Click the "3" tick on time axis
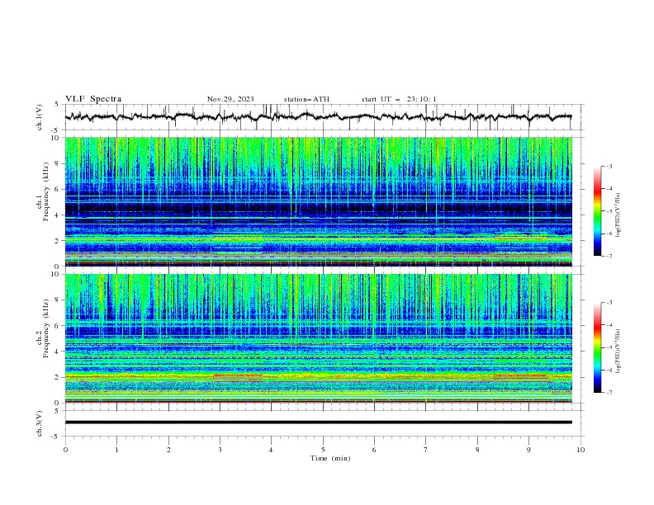This screenshot has height=505, width=654. [220, 450]
